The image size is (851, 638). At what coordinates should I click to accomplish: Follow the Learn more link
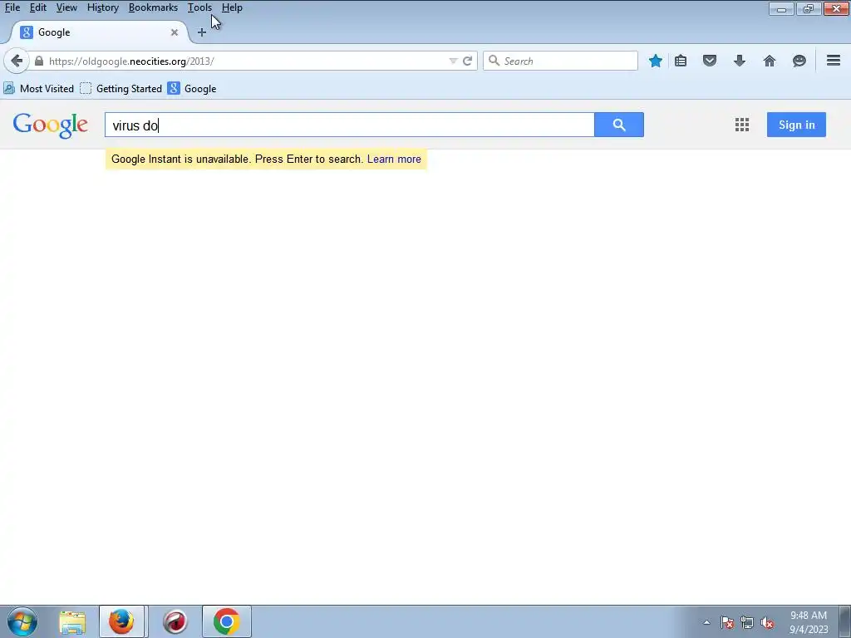pyautogui.click(x=394, y=159)
